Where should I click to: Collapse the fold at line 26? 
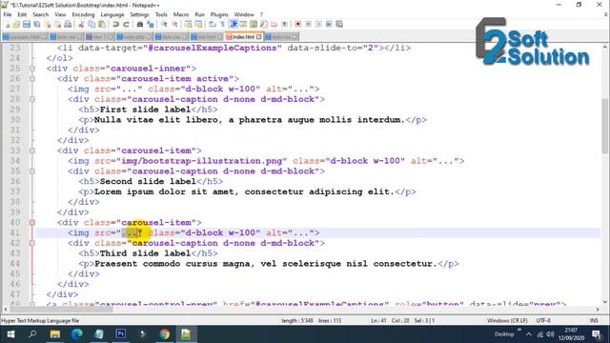[x=32, y=78]
